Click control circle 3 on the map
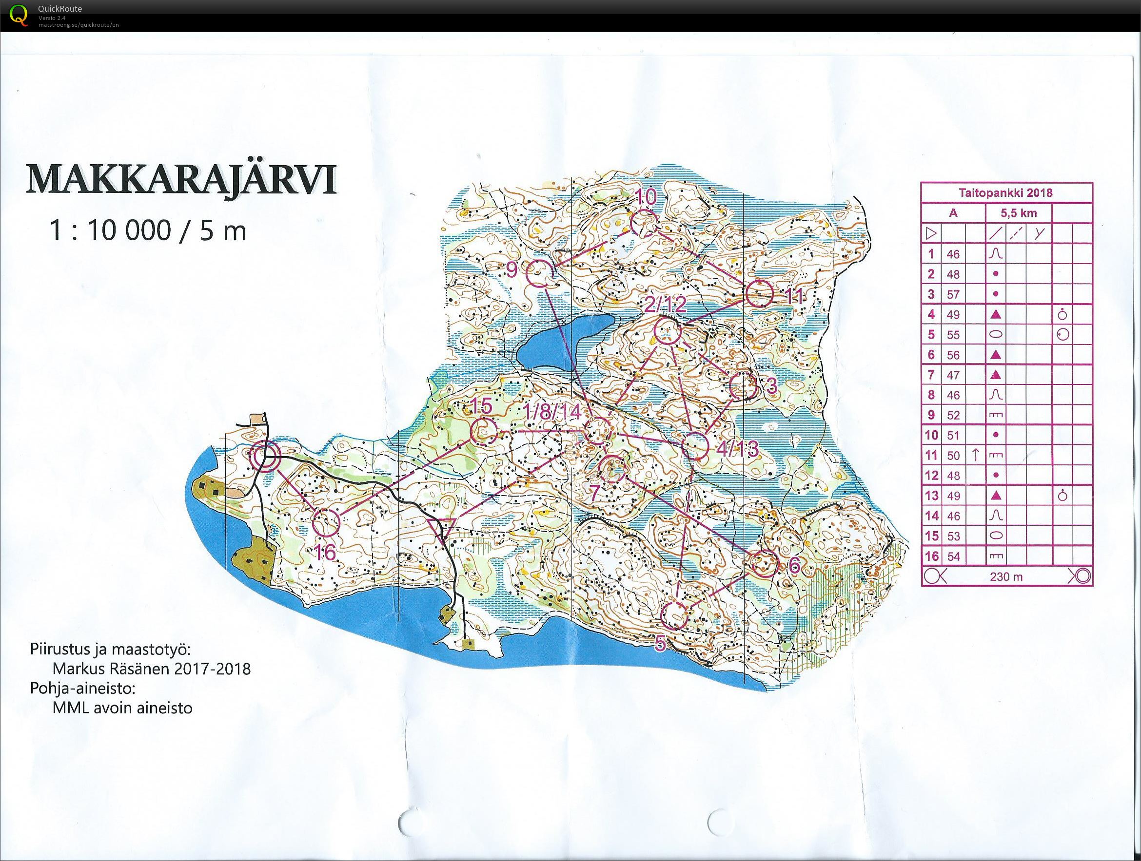 [x=743, y=387]
